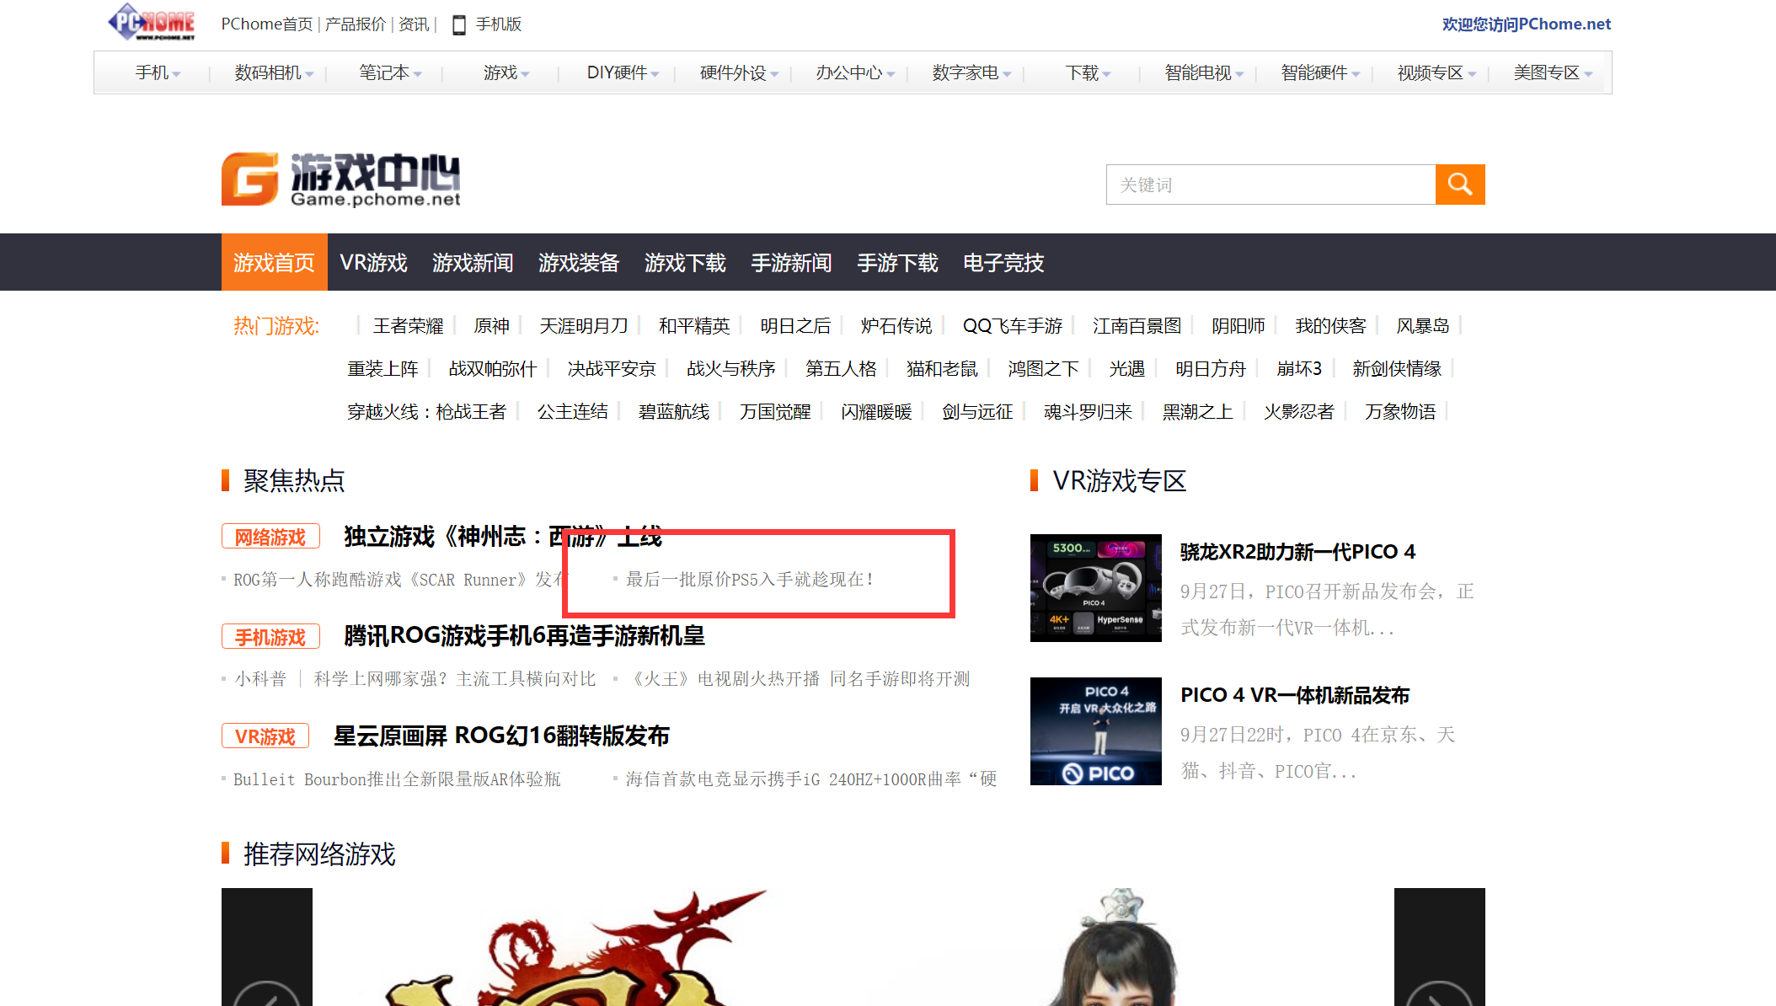
Task: Click the 网络游戏 orange category badge
Action: pos(270,537)
